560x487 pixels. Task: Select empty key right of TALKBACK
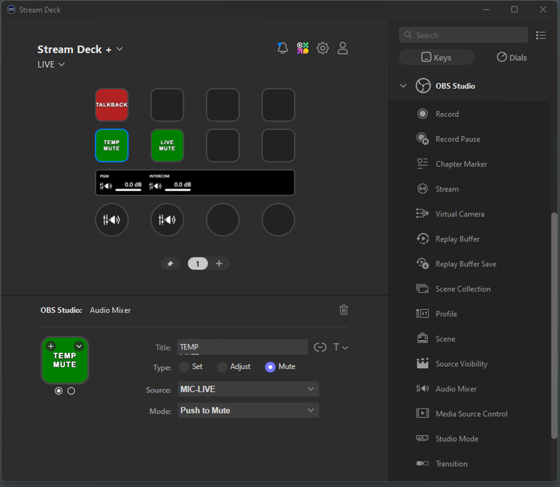point(167,105)
